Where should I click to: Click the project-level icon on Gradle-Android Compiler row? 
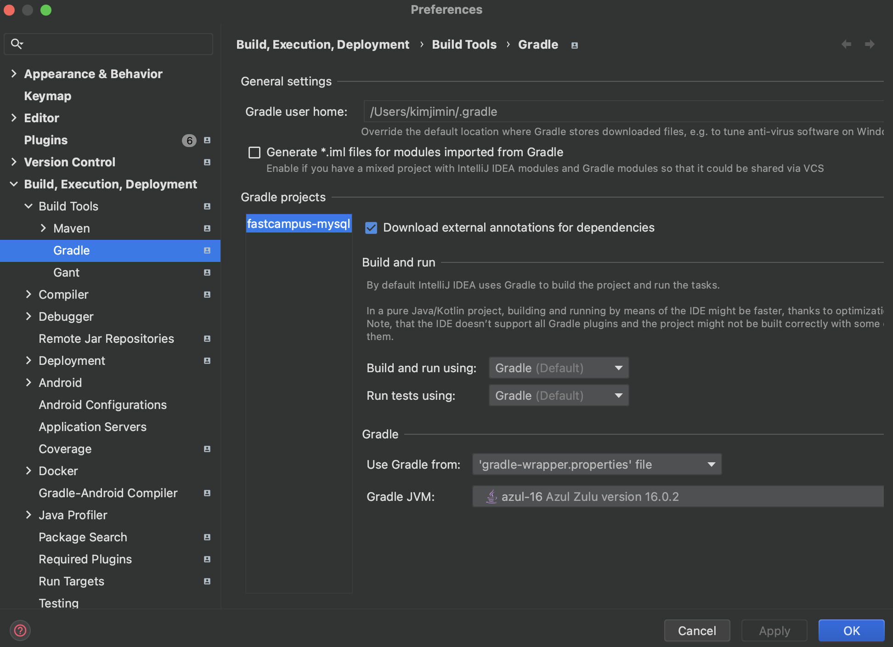tap(207, 493)
